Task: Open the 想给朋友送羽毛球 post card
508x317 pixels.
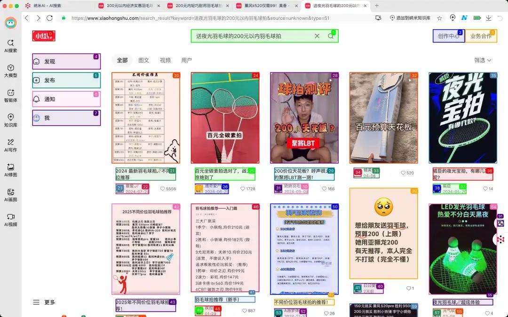Action: pyautogui.click(x=384, y=233)
